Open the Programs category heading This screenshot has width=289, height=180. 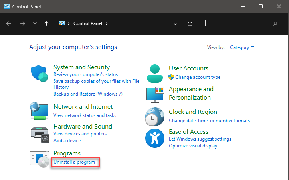point(67,153)
